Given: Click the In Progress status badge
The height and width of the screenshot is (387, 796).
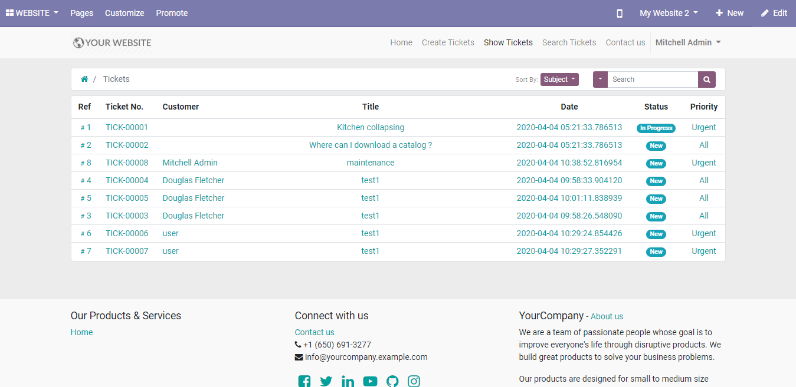Looking at the screenshot, I should point(656,128).
